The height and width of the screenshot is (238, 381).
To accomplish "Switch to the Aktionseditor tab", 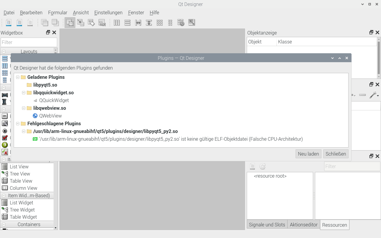I will (304, 225).
